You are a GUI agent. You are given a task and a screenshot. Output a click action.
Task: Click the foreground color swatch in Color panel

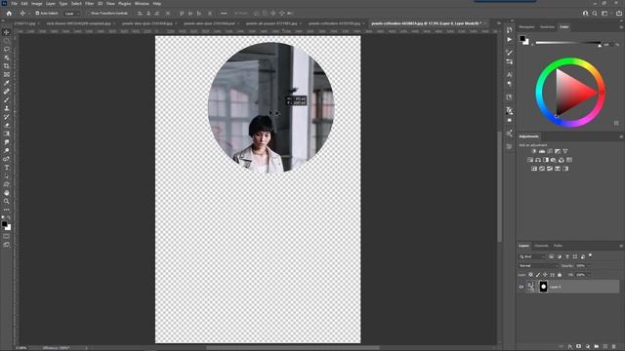tap(522, 39)
